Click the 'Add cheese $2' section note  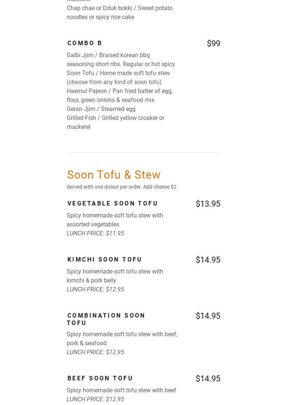(160, 187)
